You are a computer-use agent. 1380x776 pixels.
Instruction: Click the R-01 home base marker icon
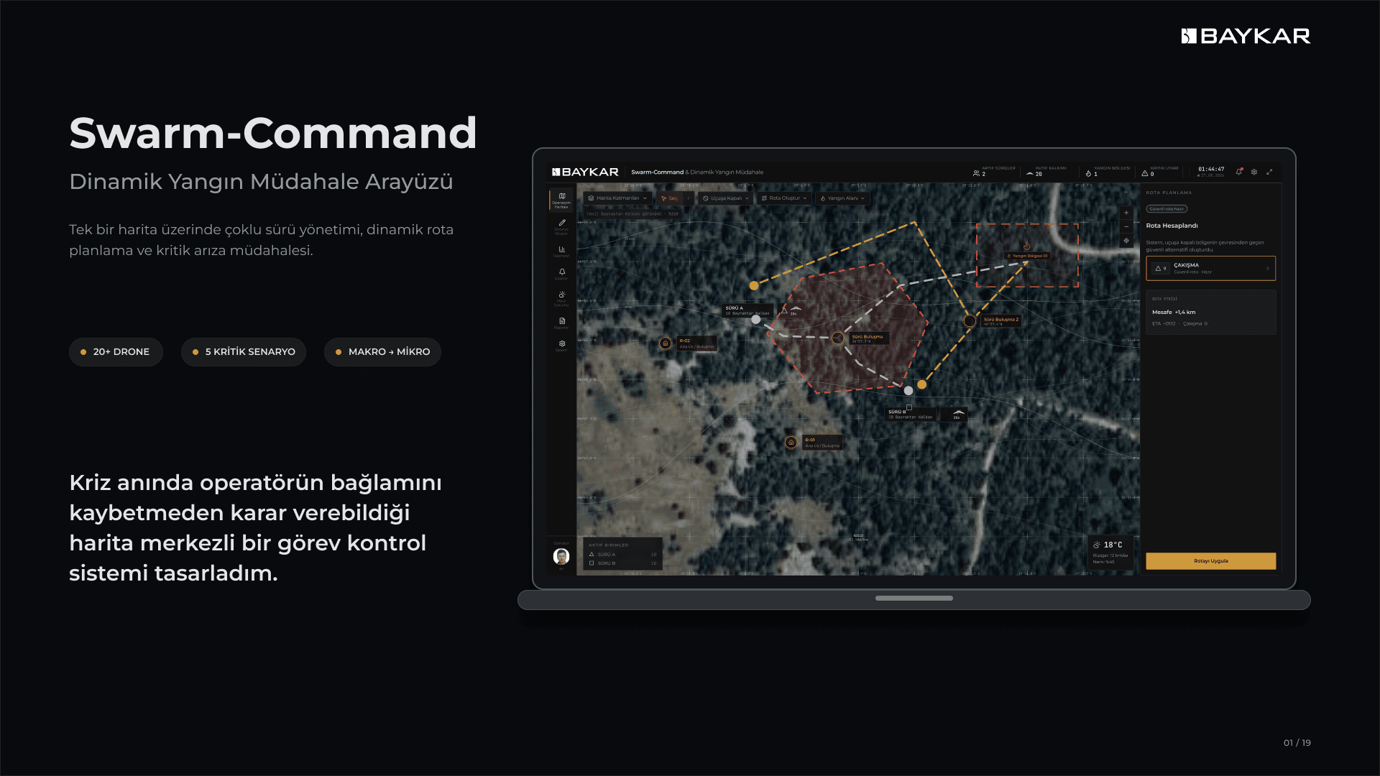pyautogui.click(x=791, y=443)
